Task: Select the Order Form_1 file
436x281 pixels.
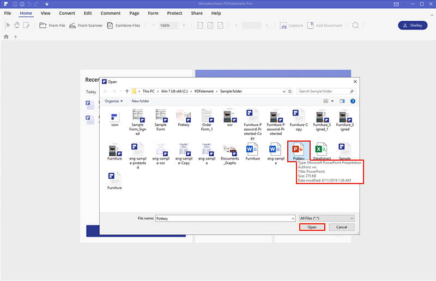Action: [207, 120]
